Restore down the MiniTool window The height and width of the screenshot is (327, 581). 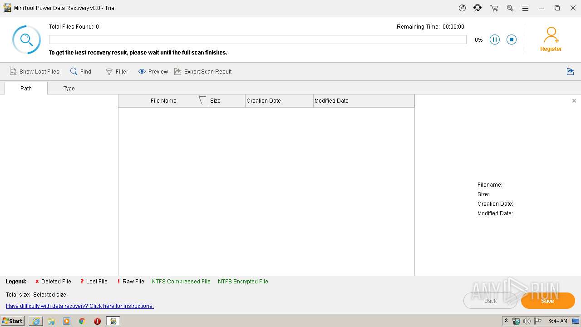tap(557, 8)
